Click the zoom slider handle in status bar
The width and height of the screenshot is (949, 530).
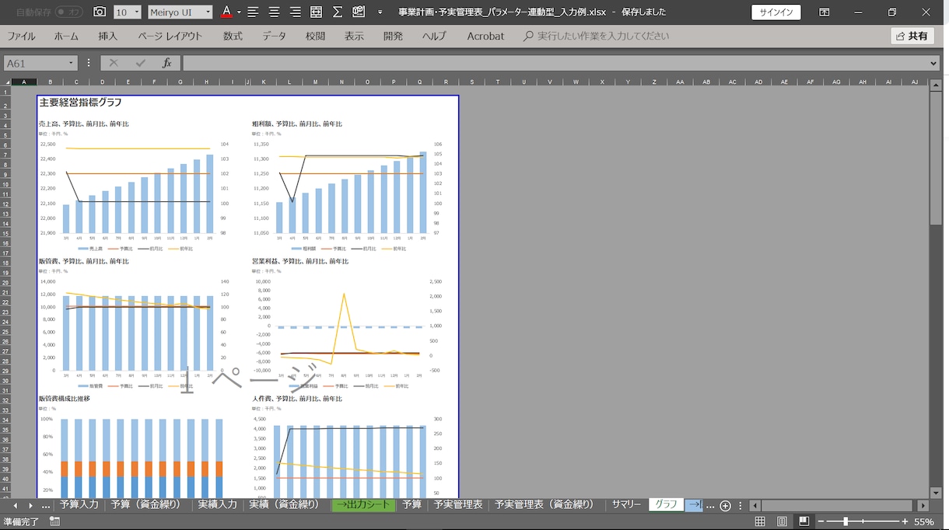click(846, 521)
